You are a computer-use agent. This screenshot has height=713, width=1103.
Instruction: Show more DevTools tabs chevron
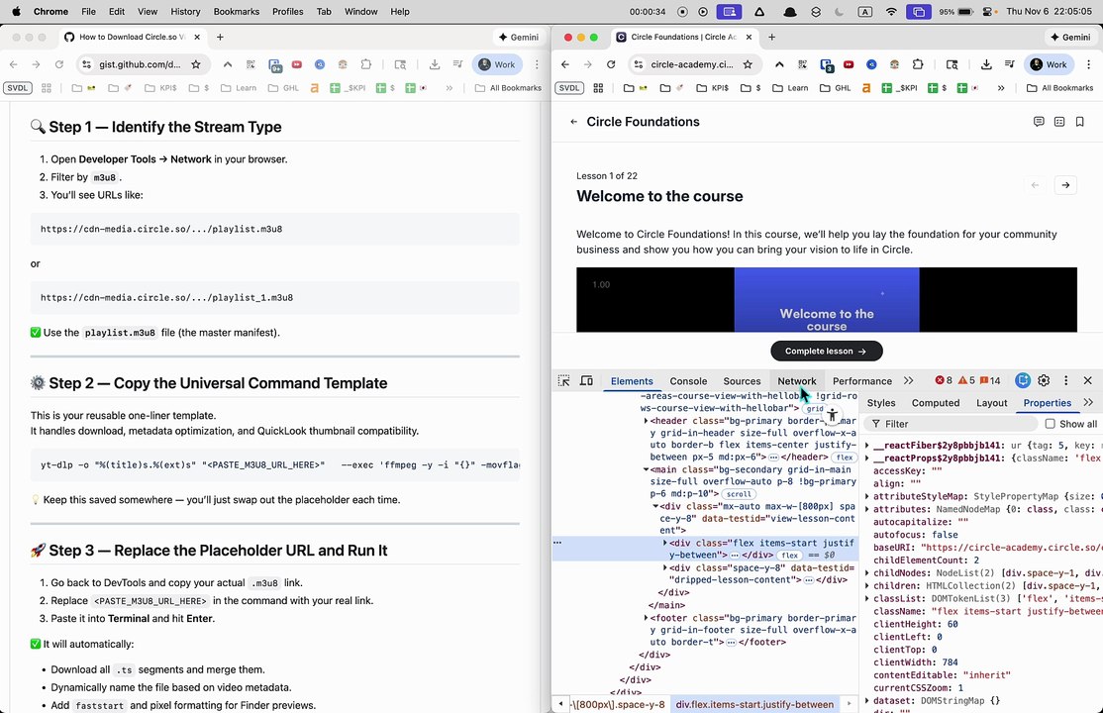click(908, 381)
